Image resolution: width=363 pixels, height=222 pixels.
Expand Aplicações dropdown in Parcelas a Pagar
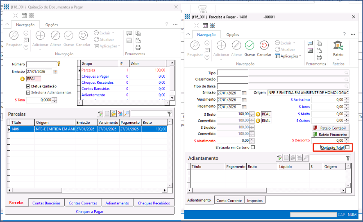point(288,56)
